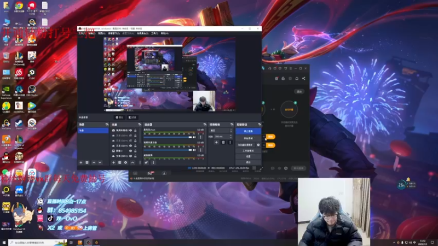Viewport: 438px width, 246px height.
Task: Move the selected scene down
Action: 100,162
